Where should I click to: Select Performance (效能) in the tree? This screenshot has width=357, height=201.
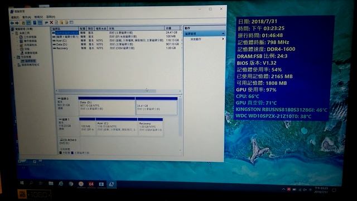pyautogui.click(x=25, y=49)
